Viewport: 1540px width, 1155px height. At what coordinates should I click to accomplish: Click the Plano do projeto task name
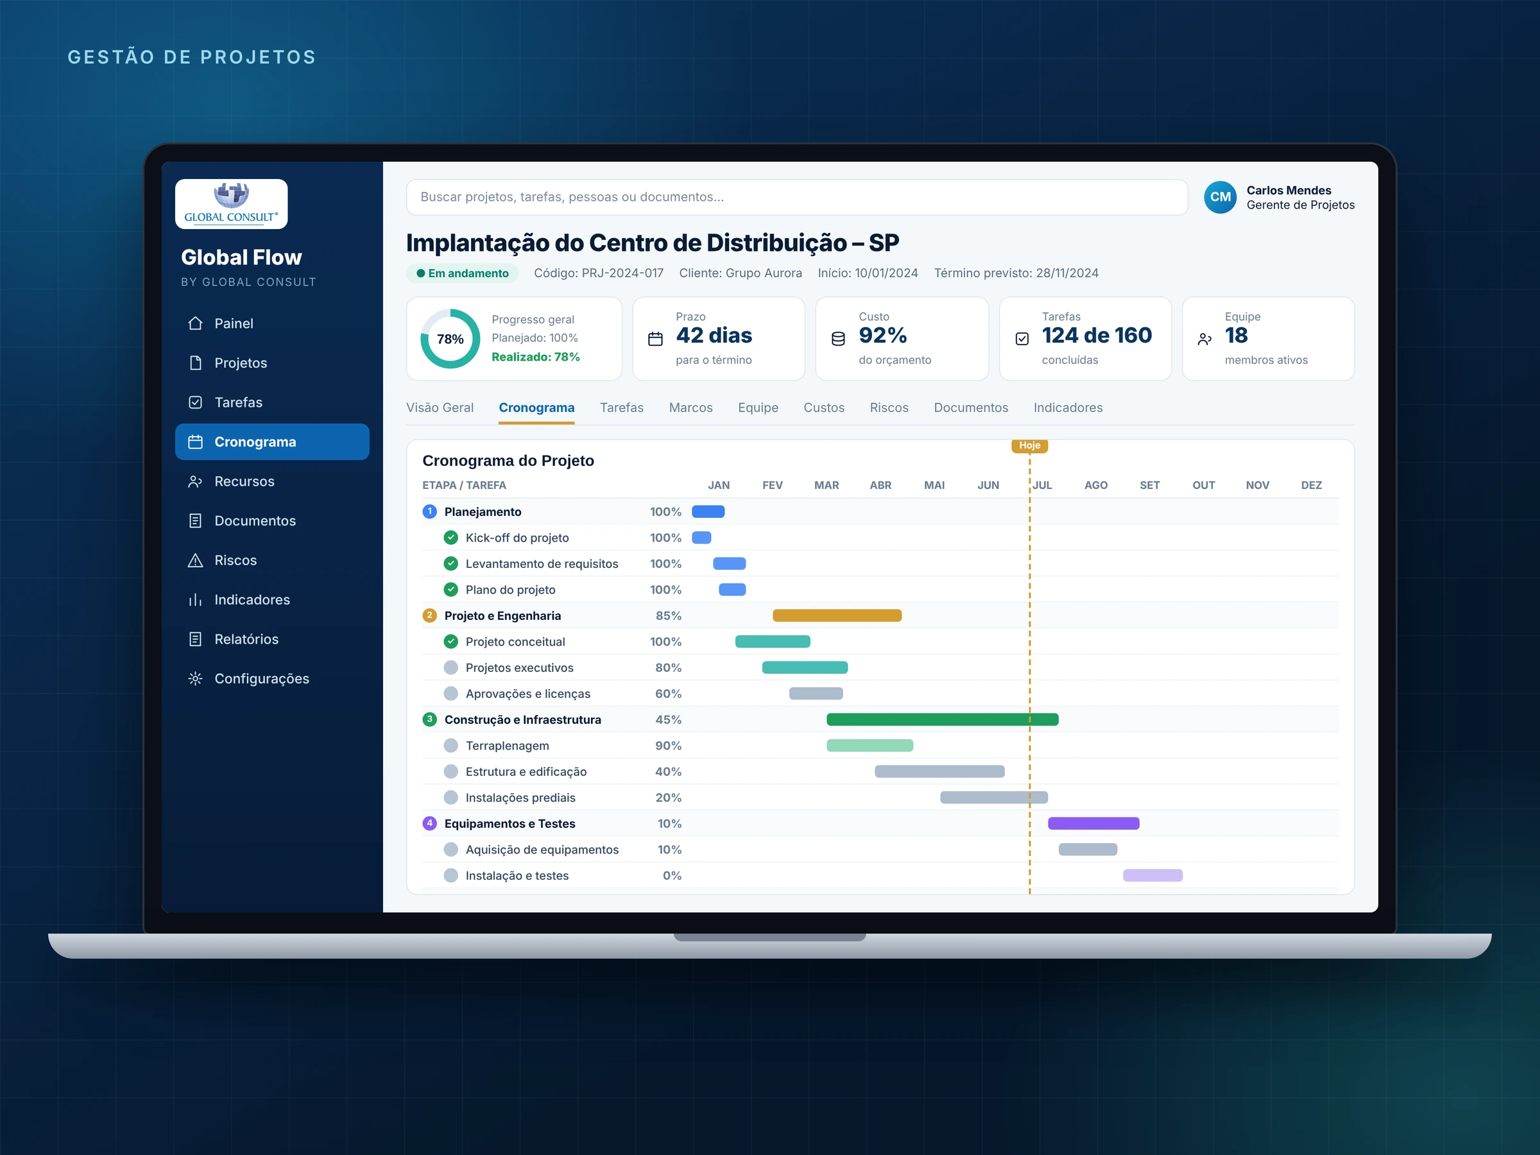coord(510,590)
